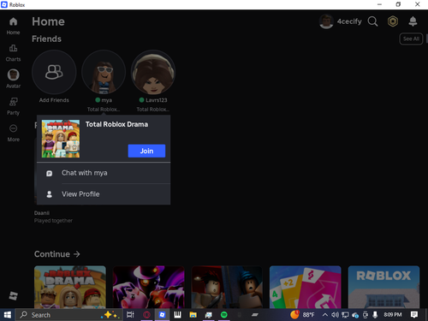Open the knife-wielding characters game card

coord(227,287)
